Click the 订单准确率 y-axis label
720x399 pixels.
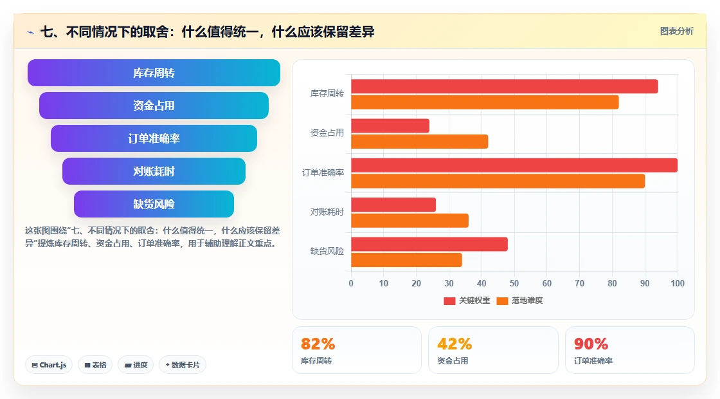323,172
